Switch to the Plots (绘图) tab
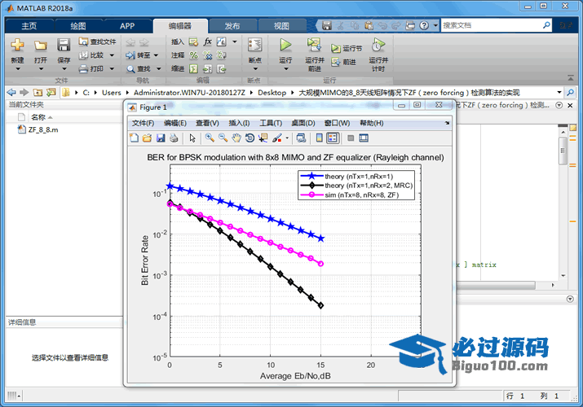This screenshot has height=407, width=583. pos(78,26)
